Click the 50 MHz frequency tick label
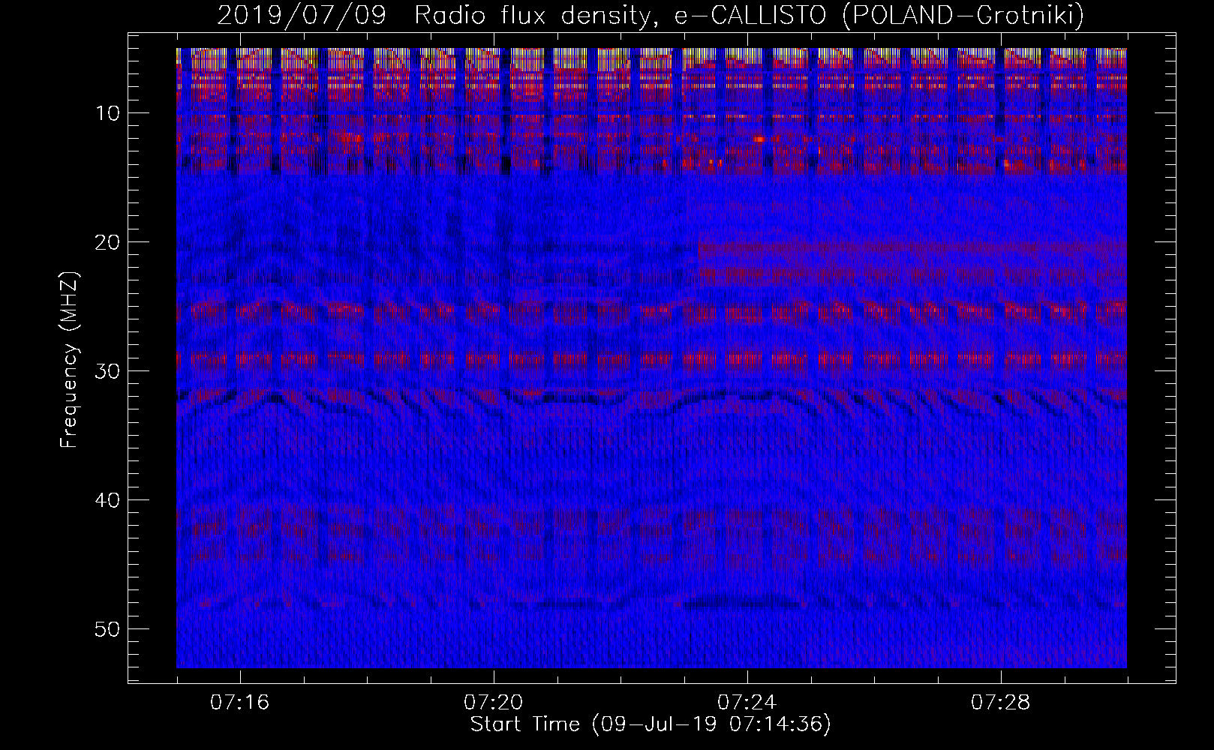 pyautogui.click(x=108, y=629)
